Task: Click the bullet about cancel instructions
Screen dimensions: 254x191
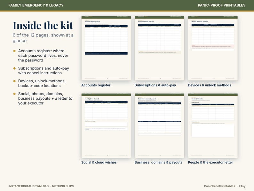Action: pos(44,71)
